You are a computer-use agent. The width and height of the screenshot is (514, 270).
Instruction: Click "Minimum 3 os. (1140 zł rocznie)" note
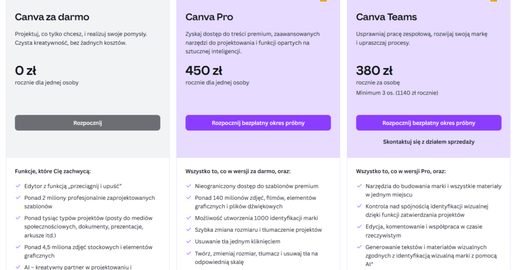(397, 93)
